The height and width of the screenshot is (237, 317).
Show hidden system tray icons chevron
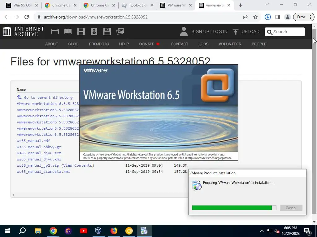[x=262, y=231]
